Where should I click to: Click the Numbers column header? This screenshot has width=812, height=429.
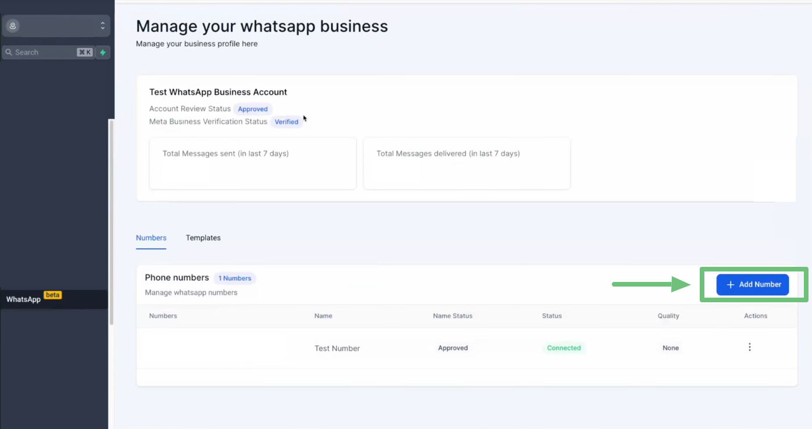(x=163, y=316)
